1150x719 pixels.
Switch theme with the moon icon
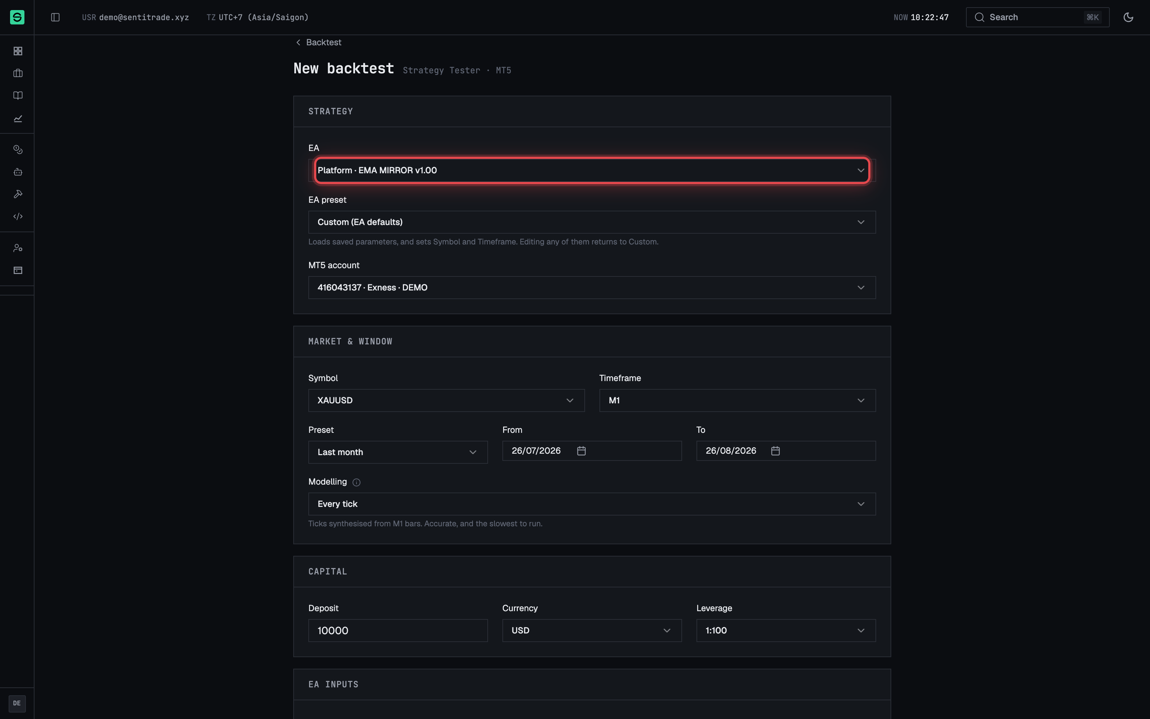(x=1128, y=17)
